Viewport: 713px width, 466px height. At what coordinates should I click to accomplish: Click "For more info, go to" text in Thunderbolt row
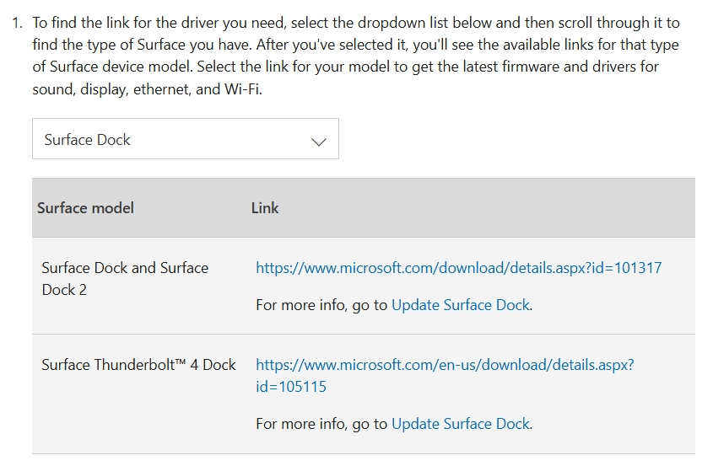pos(321,424)
